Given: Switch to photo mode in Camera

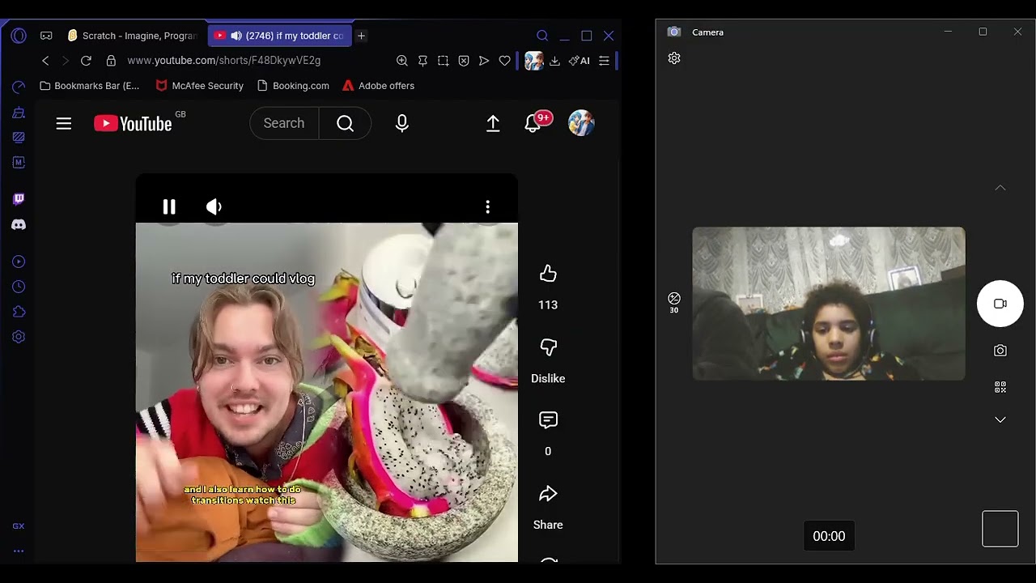Looking at the screenshot, I should tap(1000, 351).
